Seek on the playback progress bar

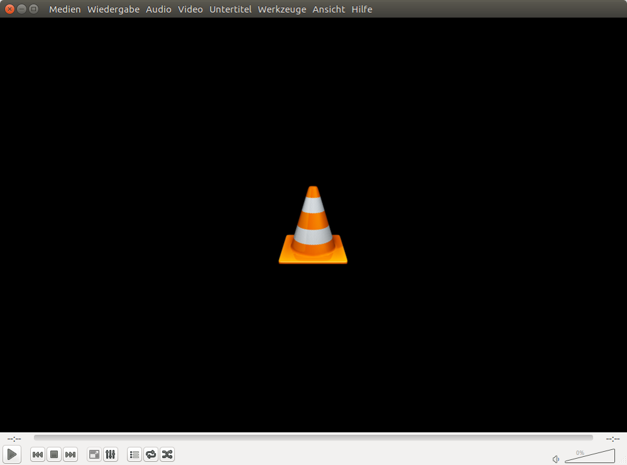pyautogui.click(x=313, y=438)
